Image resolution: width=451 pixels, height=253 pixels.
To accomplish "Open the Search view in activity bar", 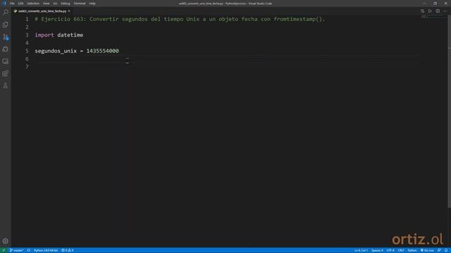I will [6, 12].
